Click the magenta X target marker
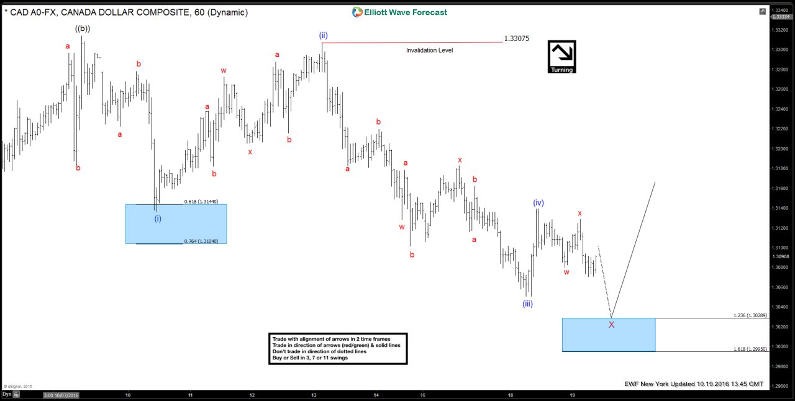The width and height of the screenshot is (795, 401). [611, 325]
